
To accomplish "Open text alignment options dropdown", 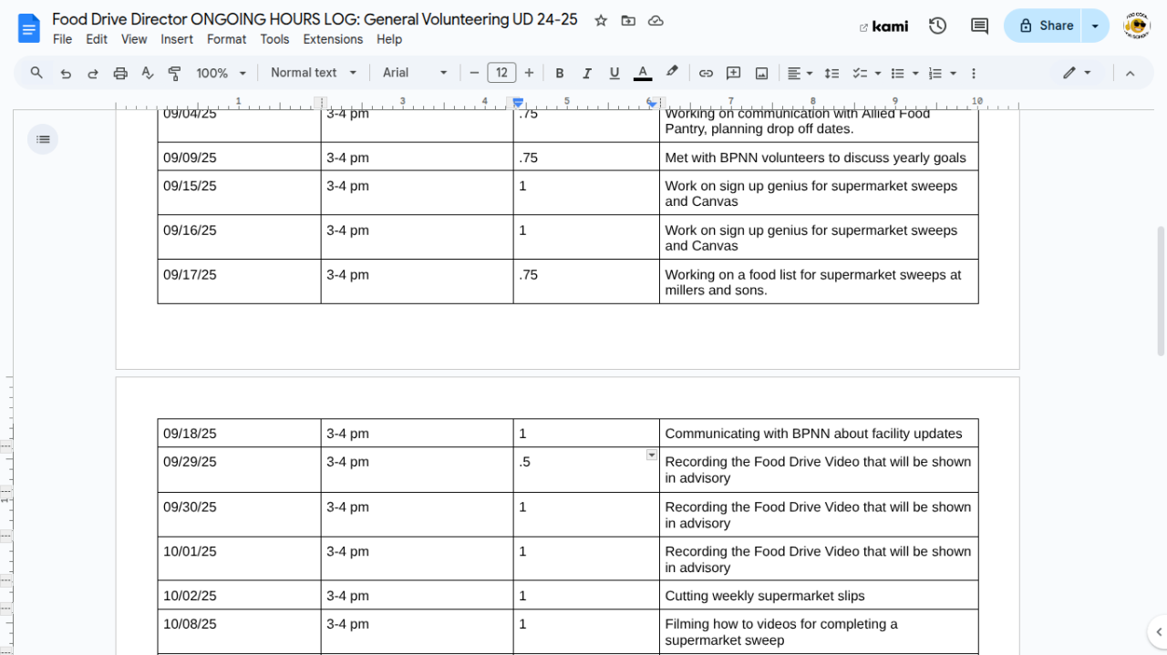I will 800,73.
